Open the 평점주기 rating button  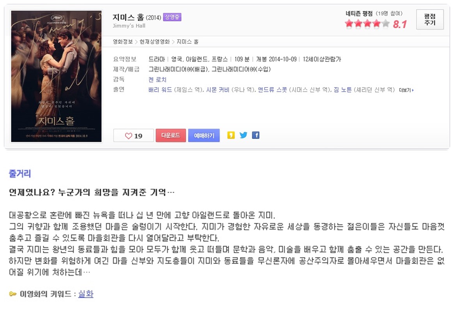(x=430, y=19)
